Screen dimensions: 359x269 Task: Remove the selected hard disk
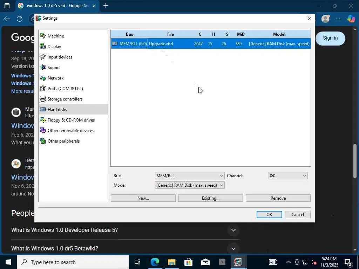pos(278,198)
